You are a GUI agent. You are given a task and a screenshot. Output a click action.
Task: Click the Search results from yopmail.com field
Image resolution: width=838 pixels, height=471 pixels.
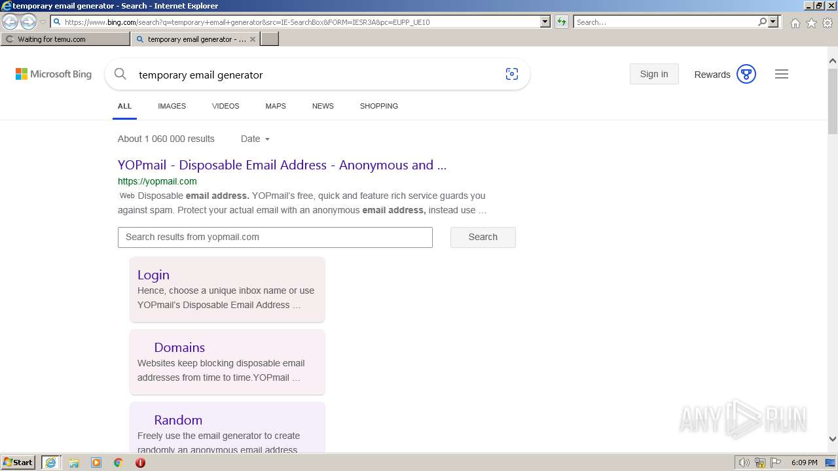(275, 237)
